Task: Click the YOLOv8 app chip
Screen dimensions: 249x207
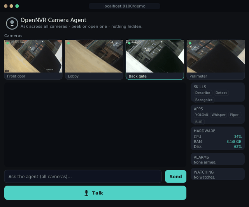Action: click(x=202, y=115)
